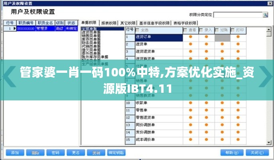Select the 零售退货单 row name
Screen dimensions: 274x160
pyautogui.click(x=159, y=119)
